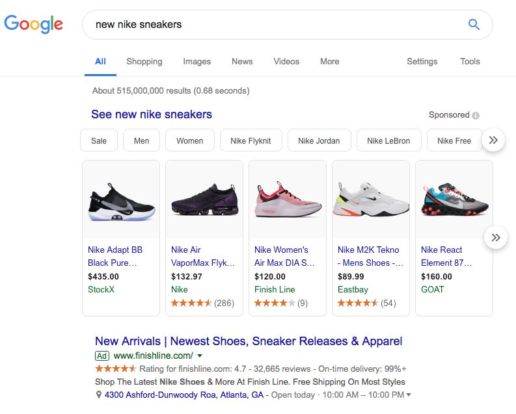The image size is (516, 414).
Task: Click the $132.97 price
Action: click(187, 277)
